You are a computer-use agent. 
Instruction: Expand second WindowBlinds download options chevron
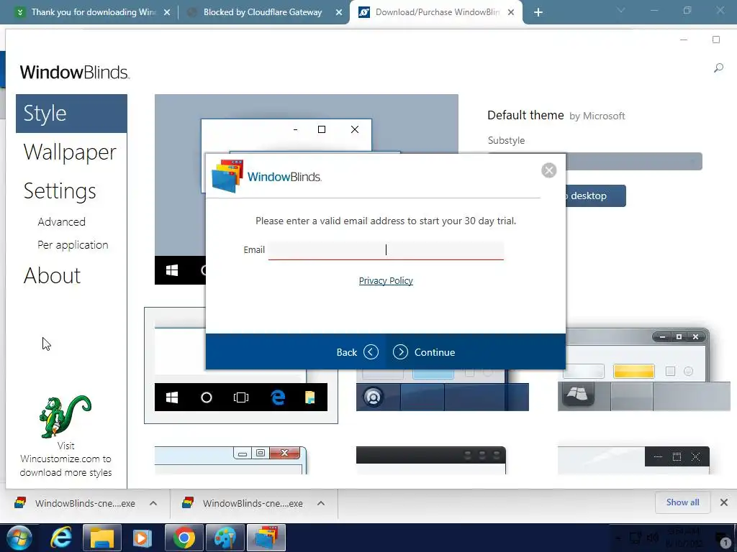tap(321, 503)
